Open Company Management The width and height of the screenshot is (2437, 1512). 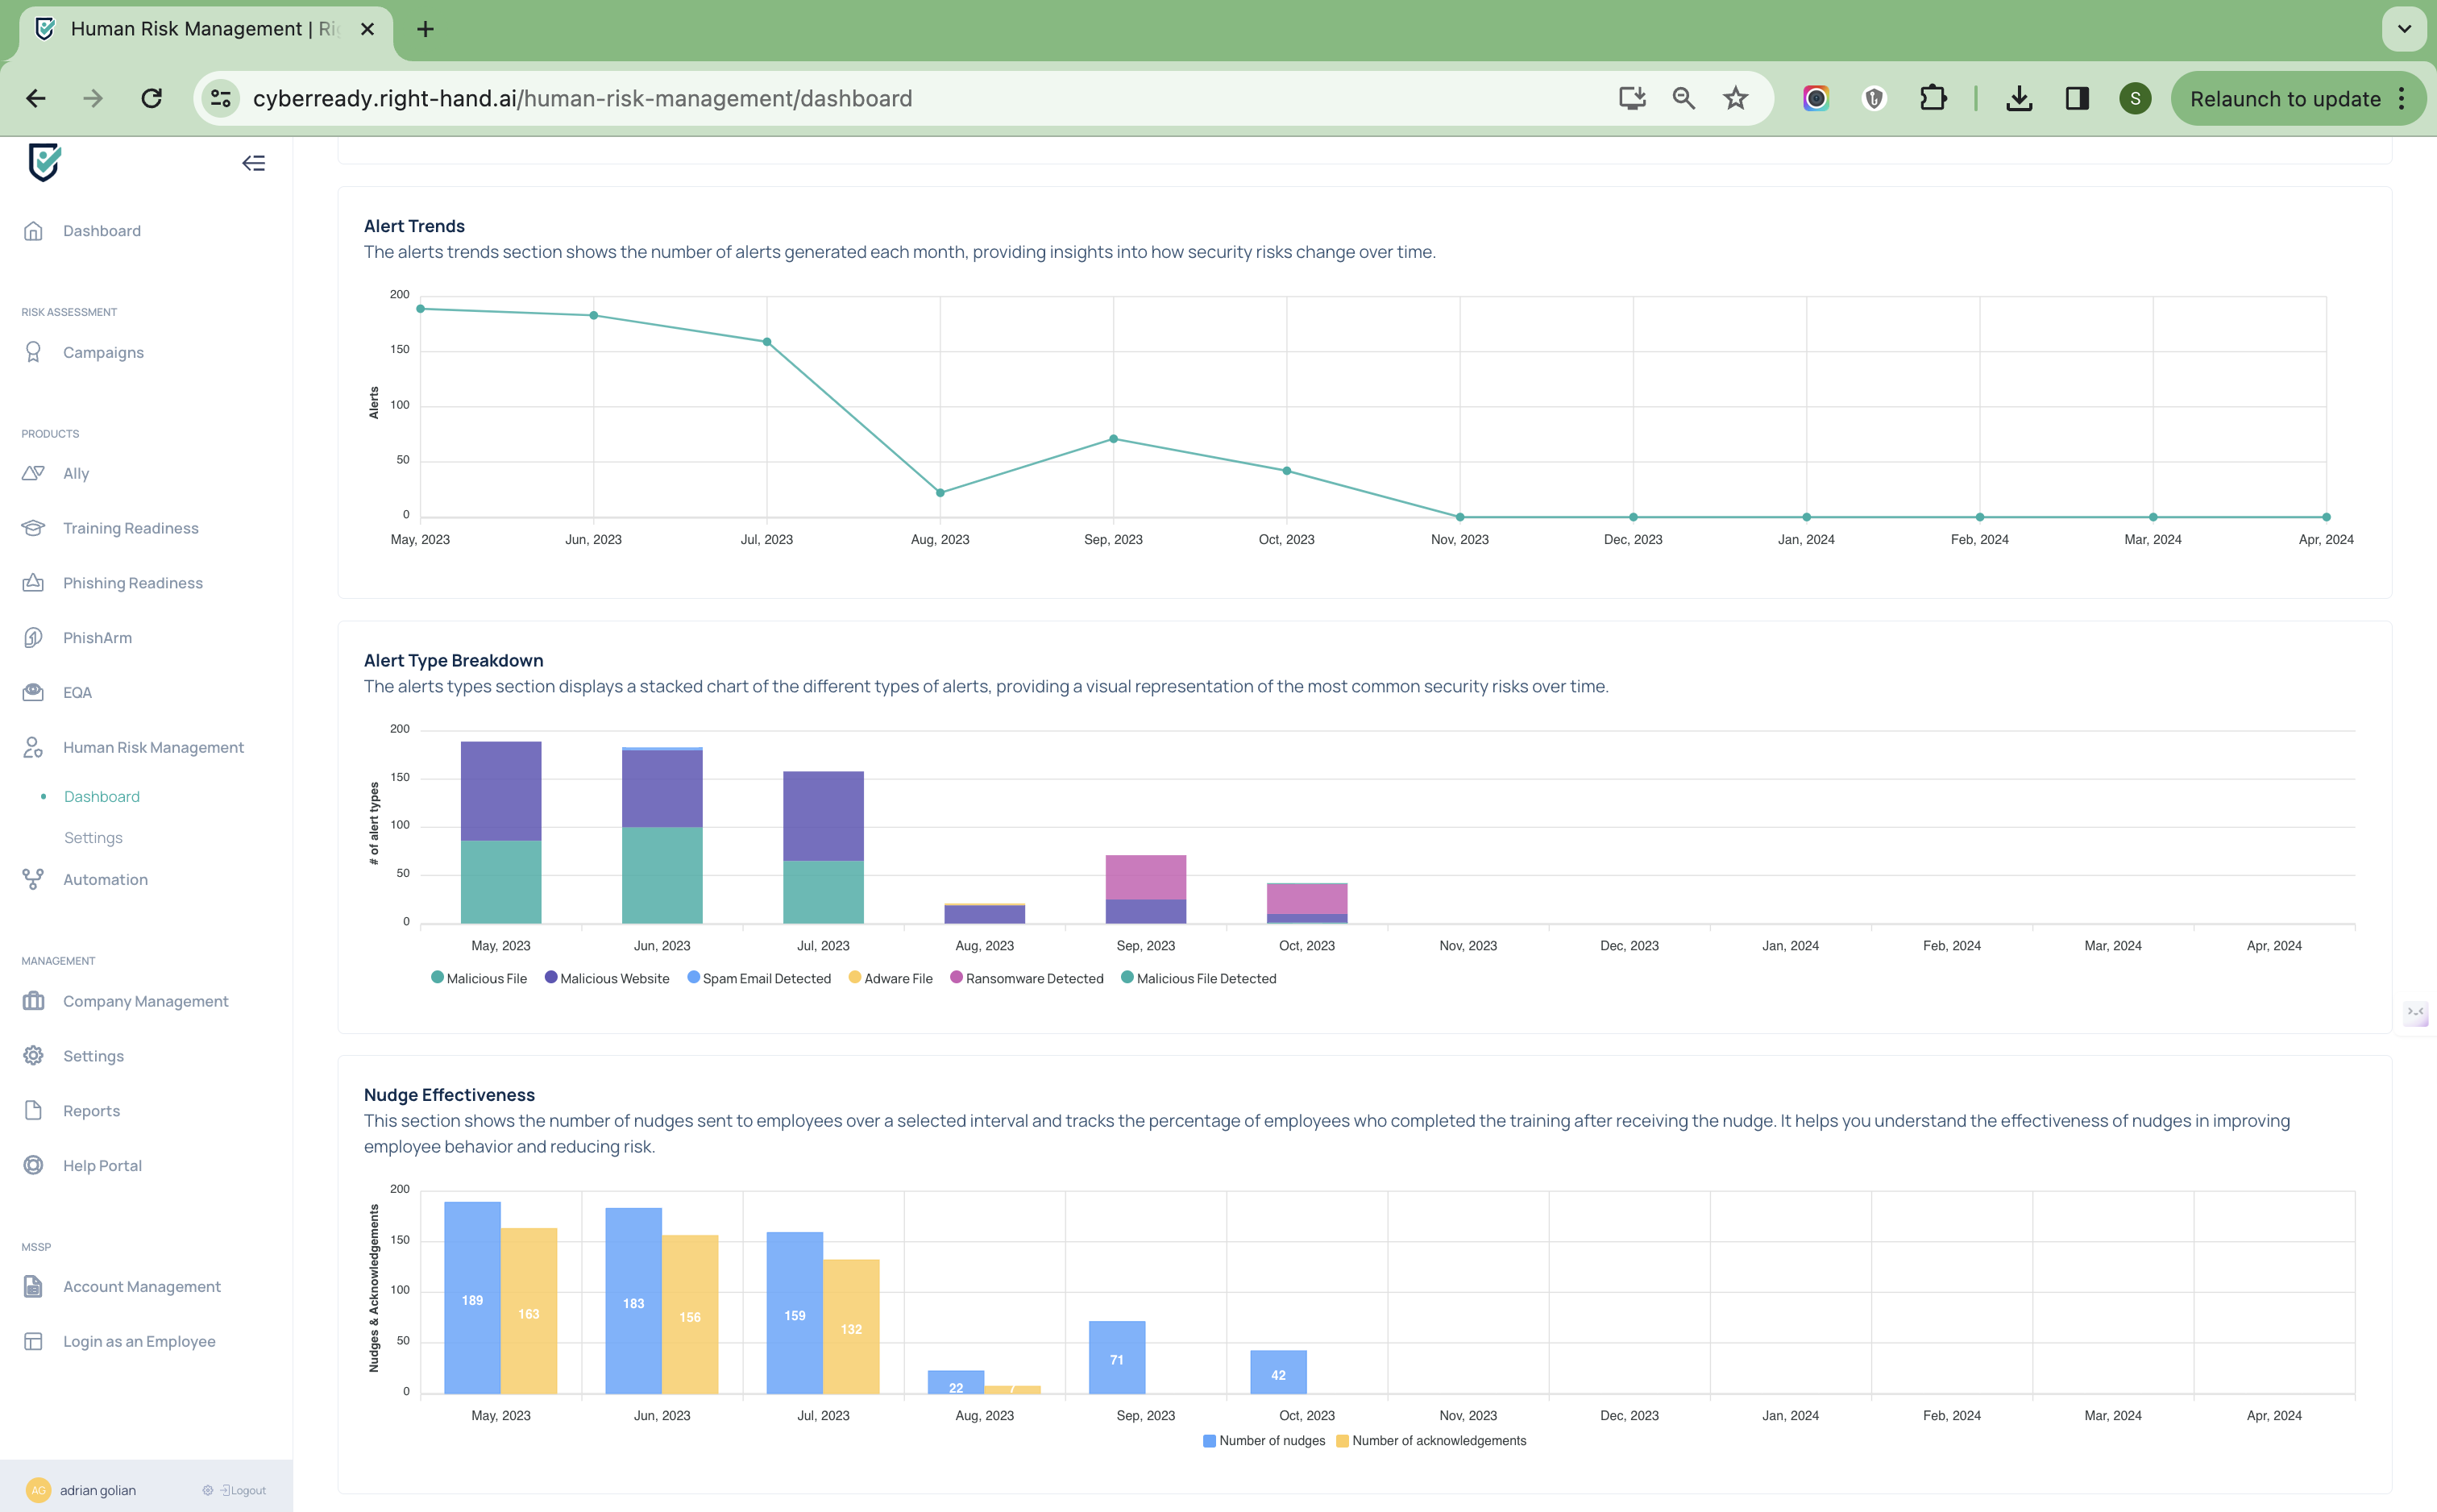click(x=145, y=1001)
